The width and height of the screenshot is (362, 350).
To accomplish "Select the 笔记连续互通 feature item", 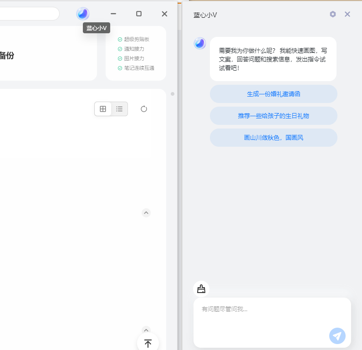I will tap(136, 68).
